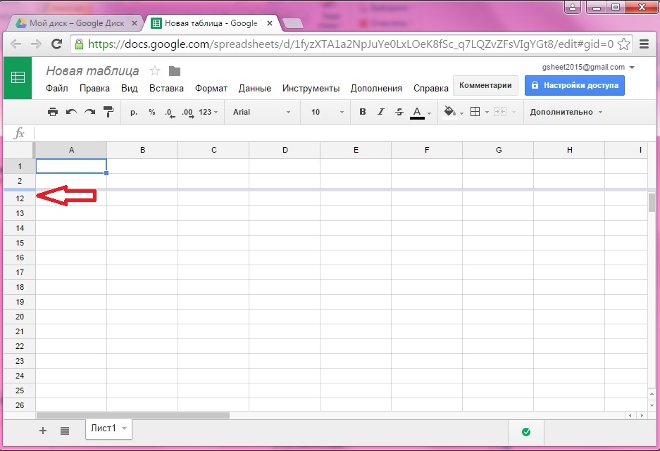This screenshot has width=660, height=451.
Task: Expand the Дополнительно toolbar menu
Action: (566, 112)
